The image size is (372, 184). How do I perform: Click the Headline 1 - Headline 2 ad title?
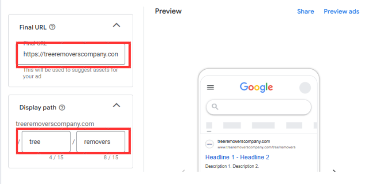[237, 157]
